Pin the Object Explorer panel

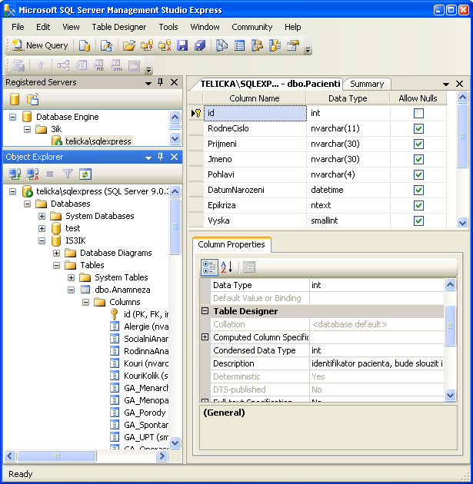pos(160,157)
